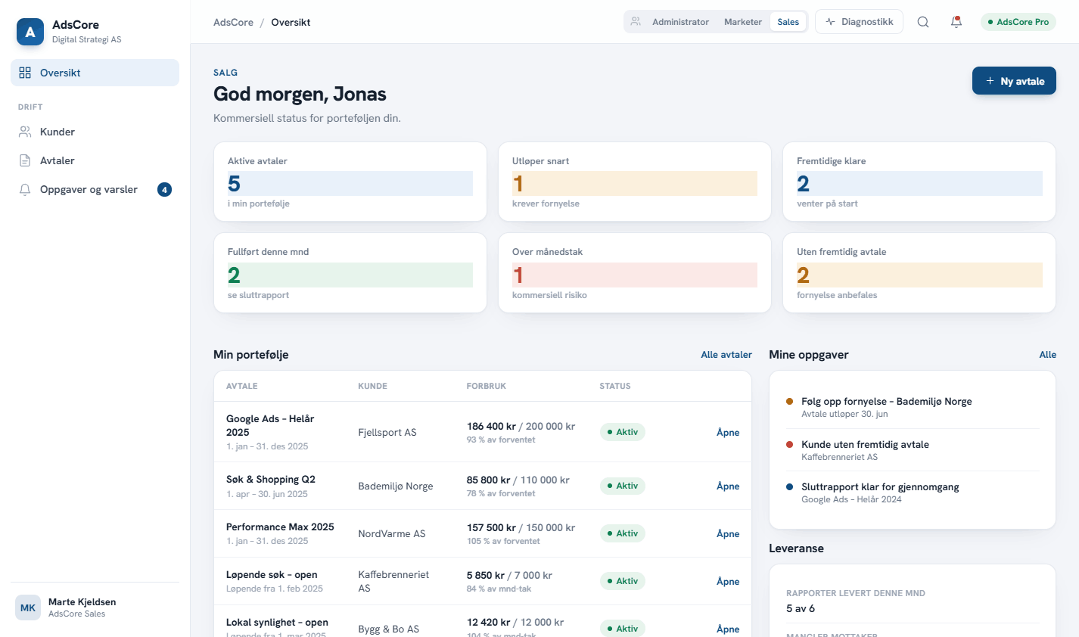Screen dimensions: 1079x637
Task: Open the Alle avtaler link
Action: tap(726, 355)
